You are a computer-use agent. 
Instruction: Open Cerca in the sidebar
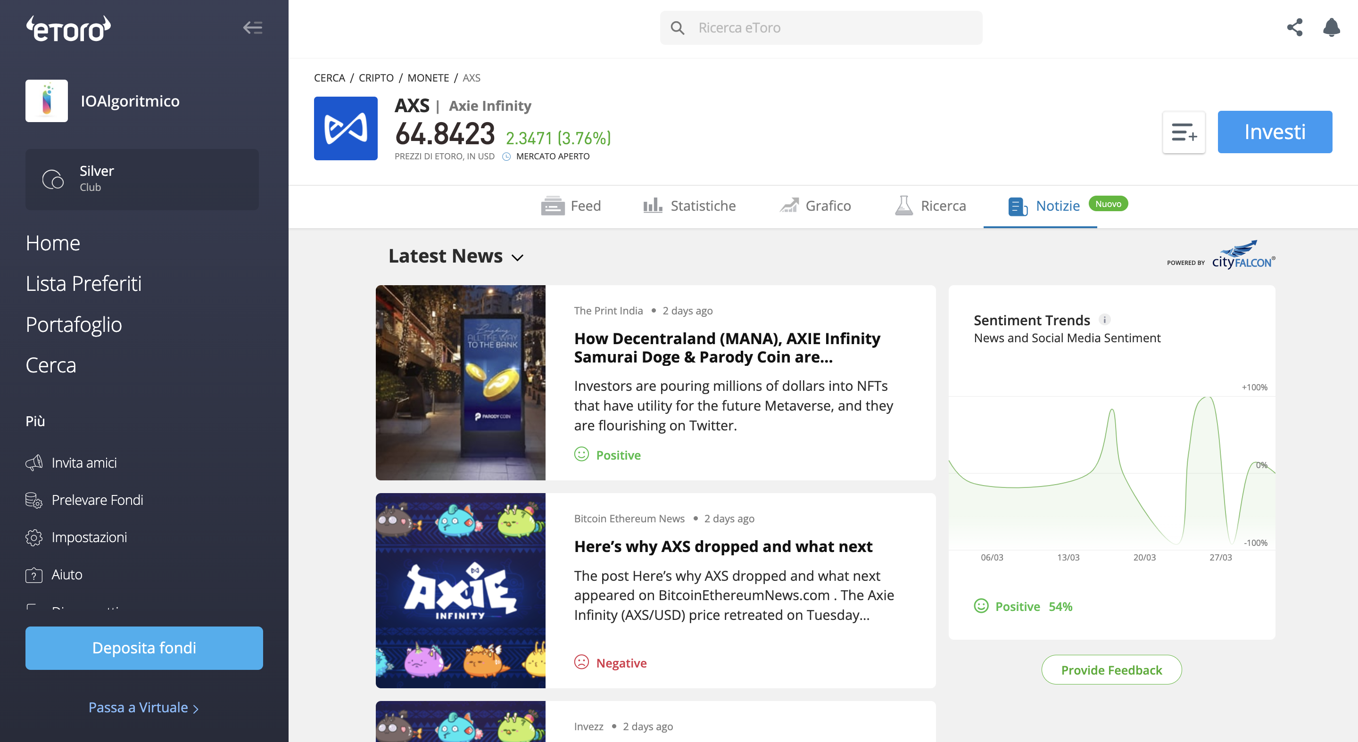click(x=50, y=365)
